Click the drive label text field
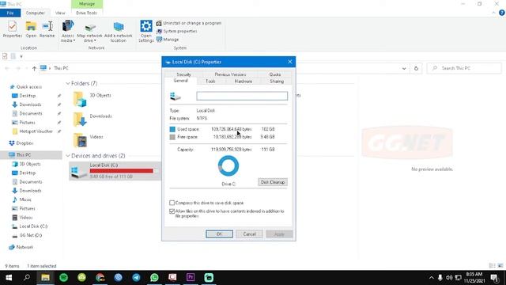The image size is (506, 285). (242, 96)
